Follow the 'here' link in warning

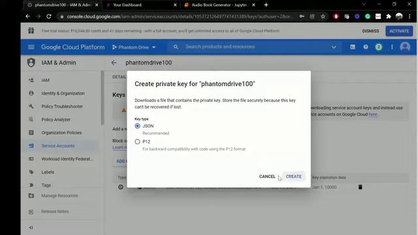(x=373, y=114)
